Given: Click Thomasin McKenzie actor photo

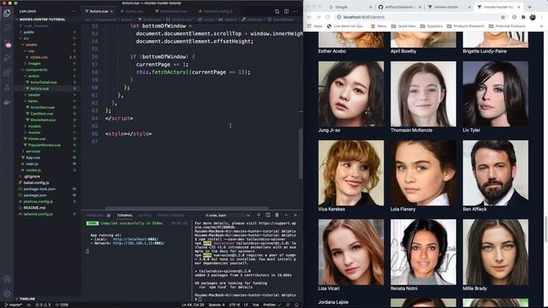Looking at the screenshot, I should point(423,94).
